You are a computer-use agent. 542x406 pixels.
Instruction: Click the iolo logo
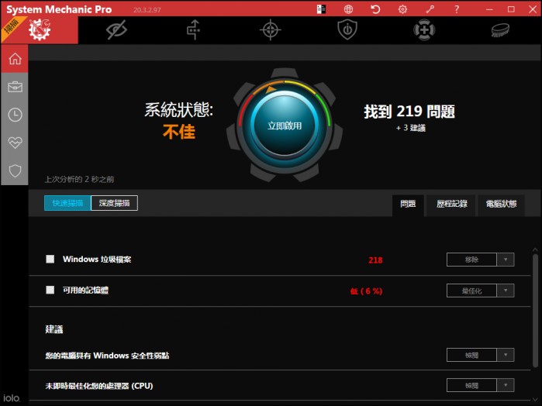[12, 398]
